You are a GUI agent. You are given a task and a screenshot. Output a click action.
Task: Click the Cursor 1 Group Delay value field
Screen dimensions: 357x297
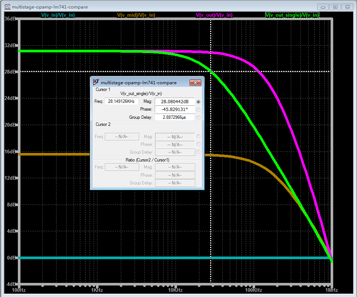[x=174, y=117]
